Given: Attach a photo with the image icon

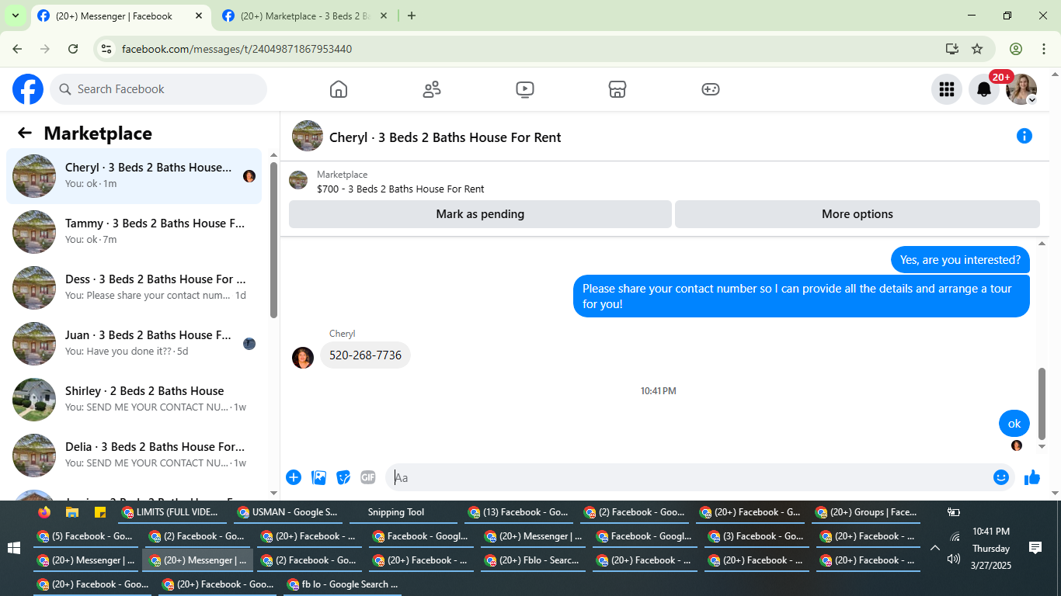Looking at the screenshot, I should coord(318,477).
